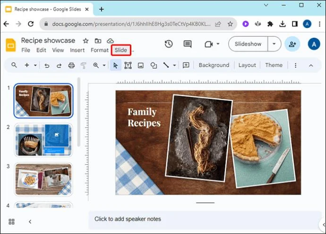The height and width of the screenshot is (234, 326).
Task: Open the comments icon
Action: click(187, 44)
